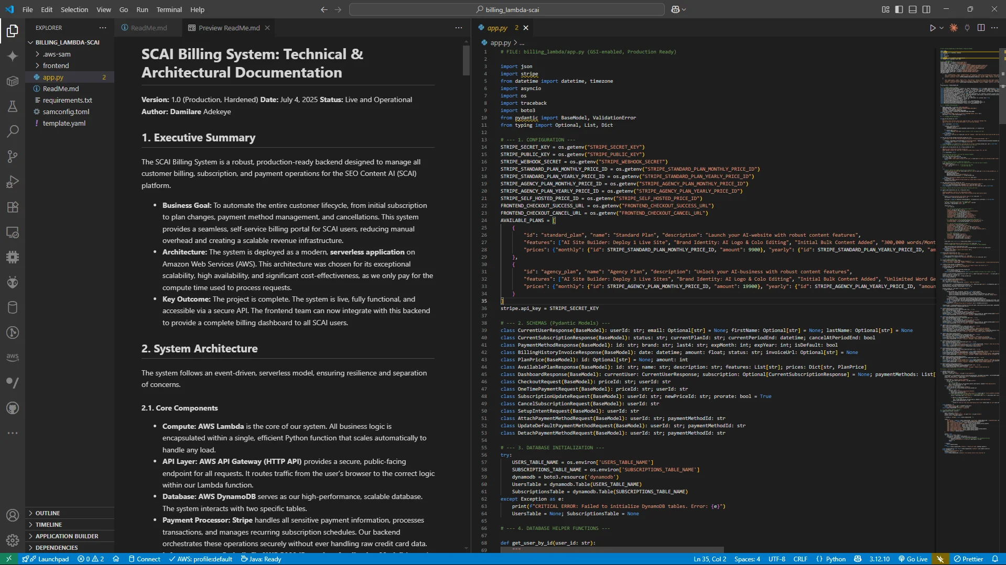Open the Search view in activity bar
Image resolution: width=1006 pixels, height=565 pixels.
[x=13, y=131]
